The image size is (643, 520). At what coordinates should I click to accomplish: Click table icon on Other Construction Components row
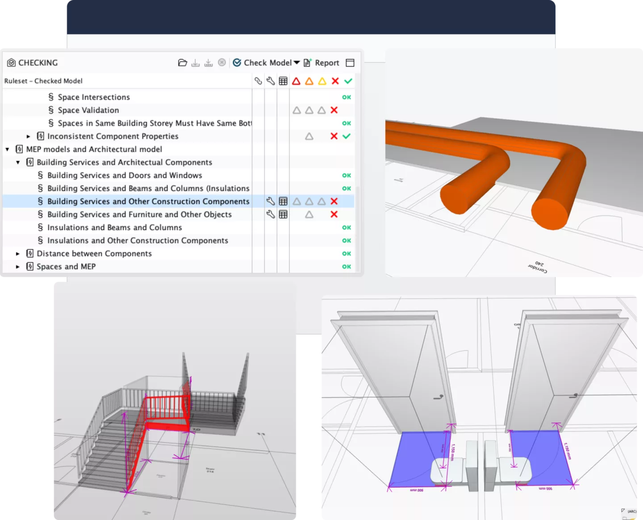click(283, 201)
